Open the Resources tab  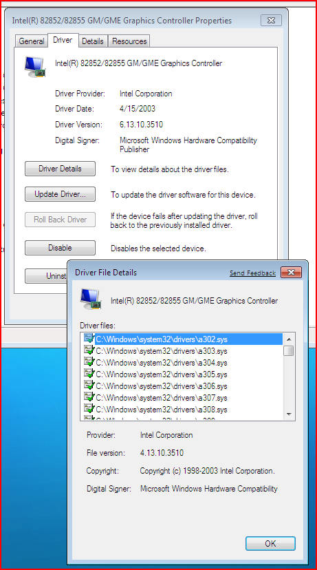129,41
